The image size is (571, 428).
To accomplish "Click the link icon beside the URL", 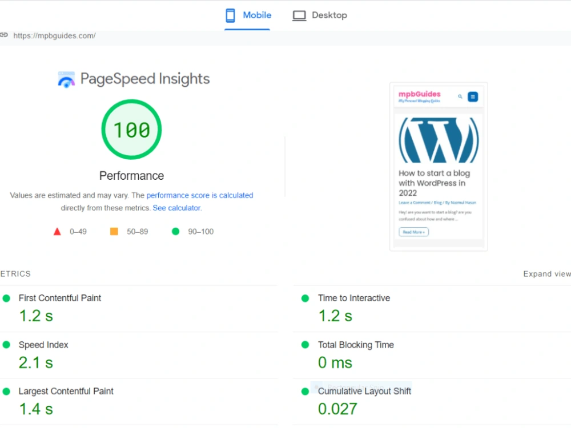I will 4,35.
